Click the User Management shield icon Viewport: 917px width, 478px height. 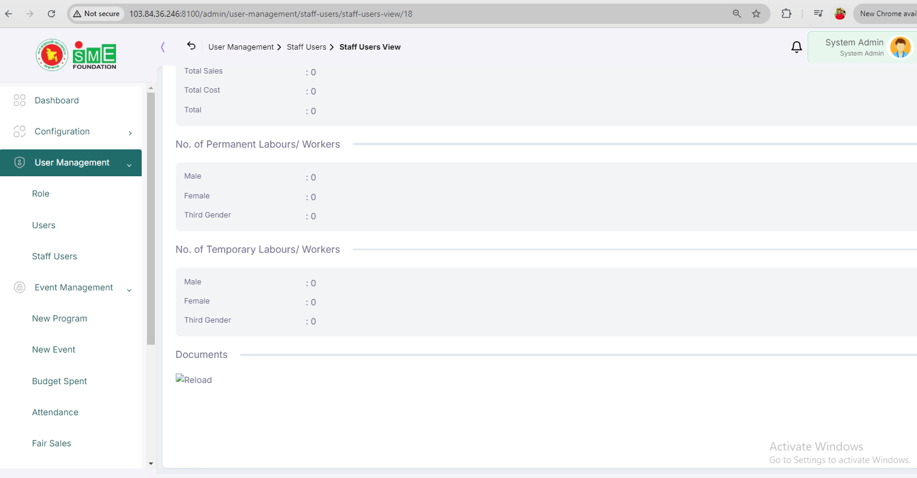pyautogui.click(x=20, y=163)
